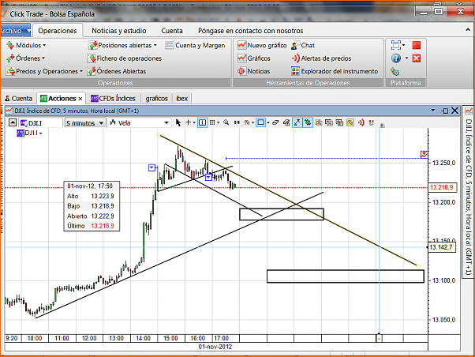Viewport: 475px width, 357px height.
Task: Switch to the Cuenta workspace tab
Action: point(18,99)
